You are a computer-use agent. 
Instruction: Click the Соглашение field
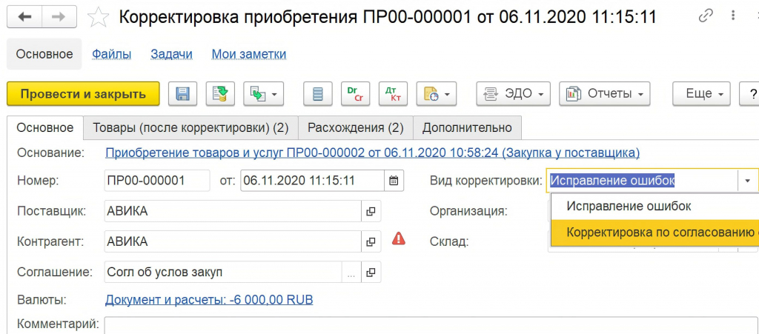(223, 272)
